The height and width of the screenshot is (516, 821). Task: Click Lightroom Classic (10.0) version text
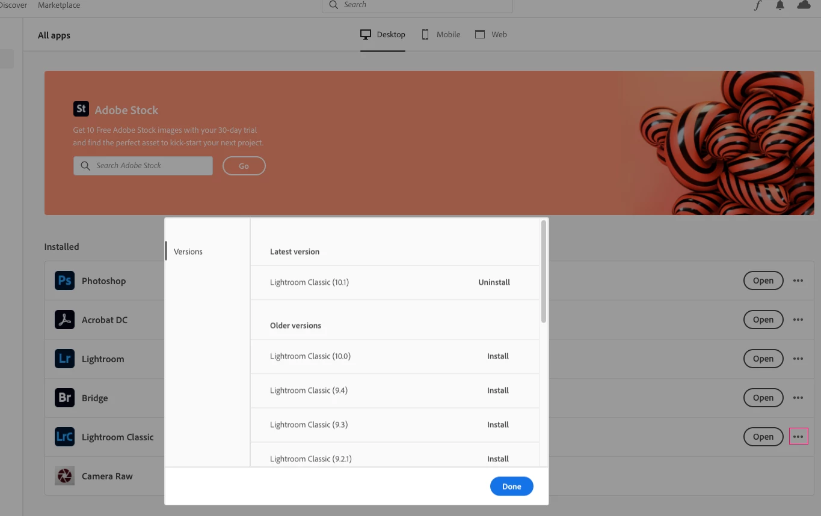[310, 356]
